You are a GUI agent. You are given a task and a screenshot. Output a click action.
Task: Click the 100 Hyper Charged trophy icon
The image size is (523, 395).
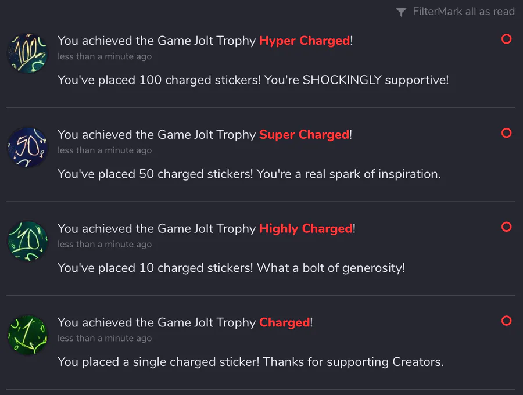tap(27, 54)
